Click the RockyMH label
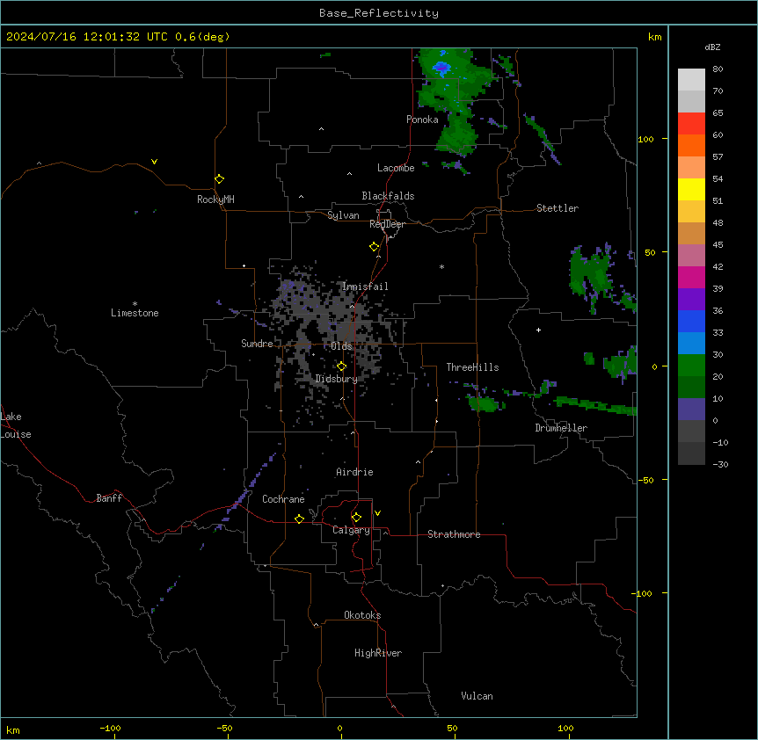The image size is (758, 740). click(x=215, y=199)
